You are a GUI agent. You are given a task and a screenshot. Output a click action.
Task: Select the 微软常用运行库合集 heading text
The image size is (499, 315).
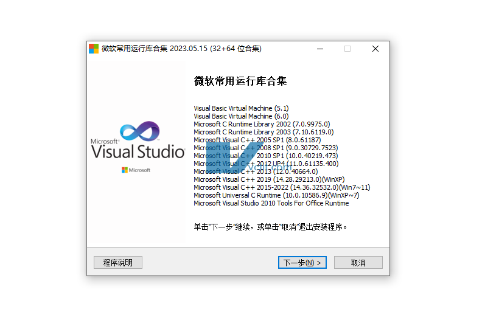[x=240, y=81]
